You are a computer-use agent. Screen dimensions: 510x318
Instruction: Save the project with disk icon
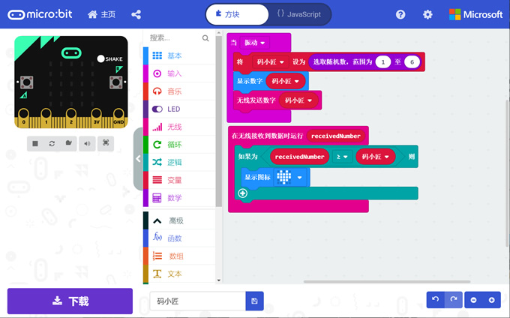[x=254, y=301]
